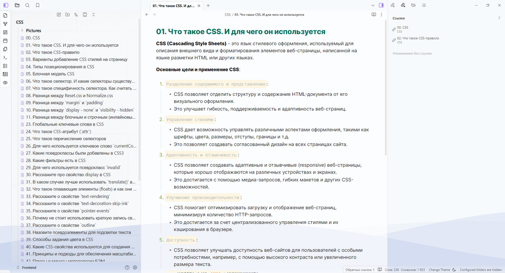
Task: Open the tab list dropdown arrow
Action: (x=373, y=5)
